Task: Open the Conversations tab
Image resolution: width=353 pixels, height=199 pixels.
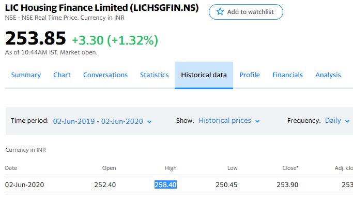Action: click(x=105, y=75)
